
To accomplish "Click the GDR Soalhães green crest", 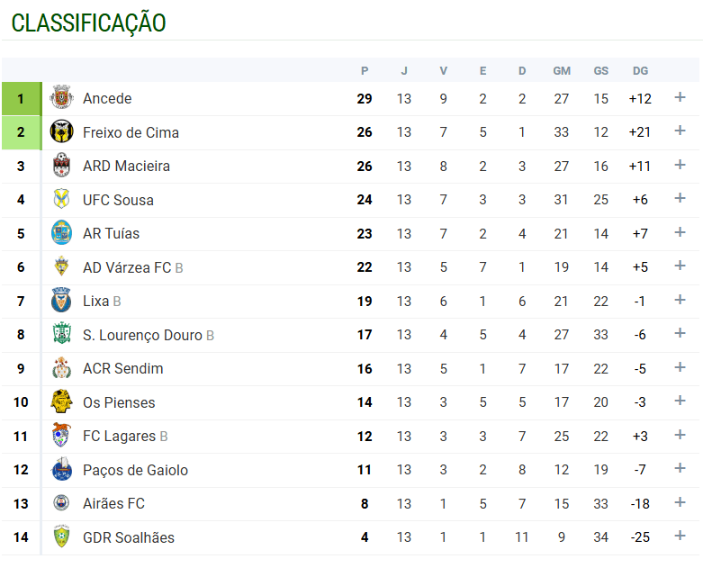I will click(61, 537).
